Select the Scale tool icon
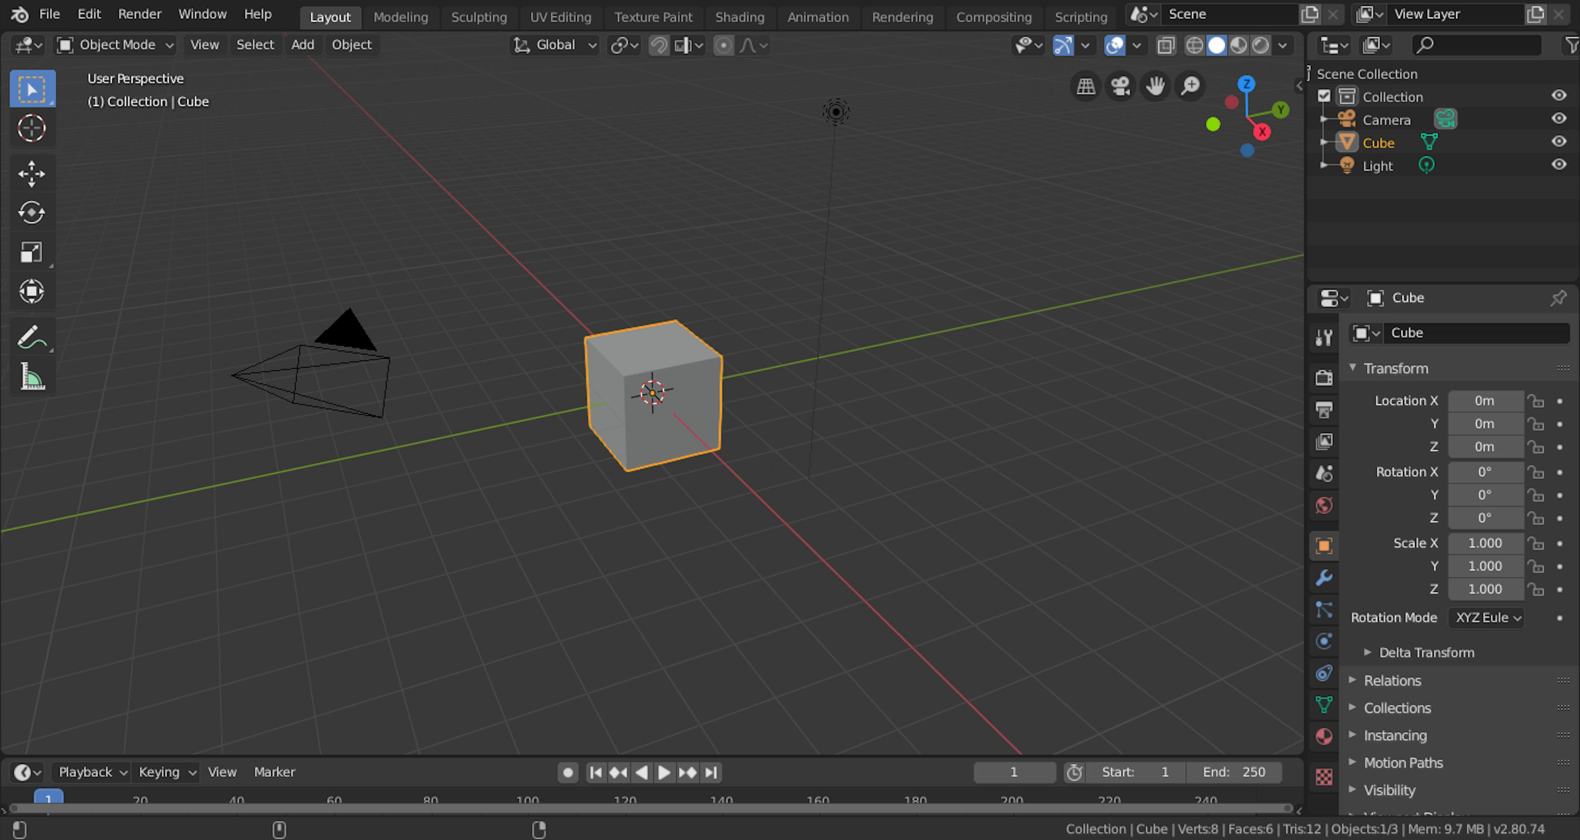This screenshot has height=840, width=1580. 30,252
